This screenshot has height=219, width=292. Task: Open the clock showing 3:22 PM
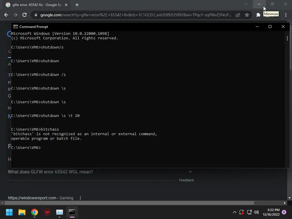point(271,212)
